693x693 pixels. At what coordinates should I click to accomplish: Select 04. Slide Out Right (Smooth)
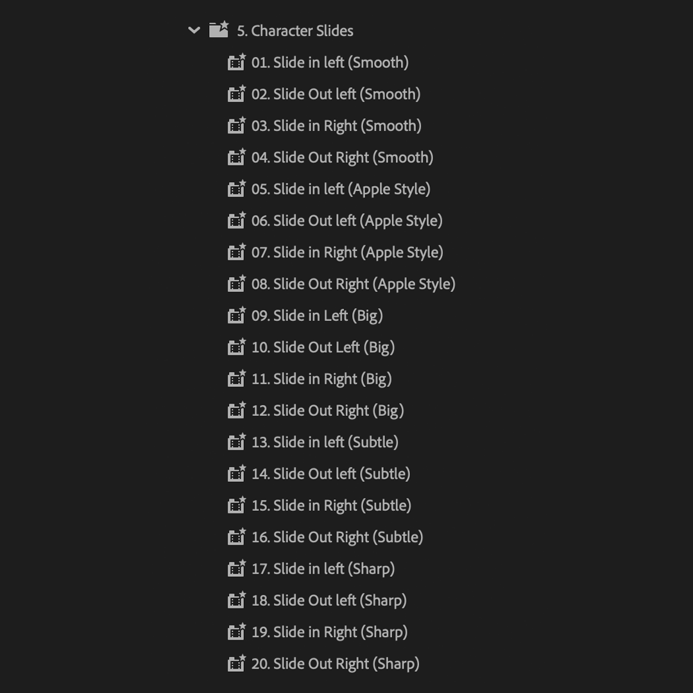click(x=342, y=157)
